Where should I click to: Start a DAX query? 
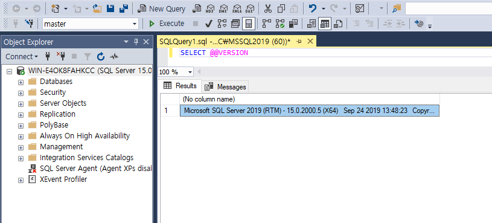coord(250,9)
